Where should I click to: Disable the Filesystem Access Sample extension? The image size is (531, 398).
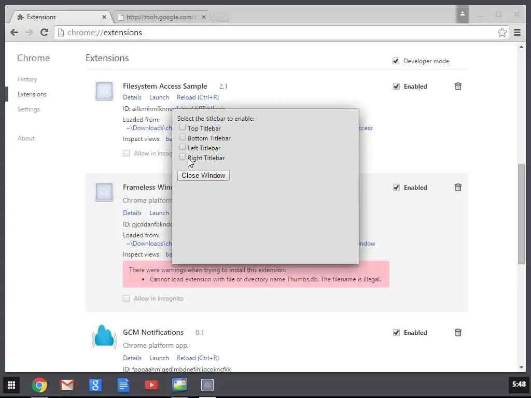(x=396, y=87)
